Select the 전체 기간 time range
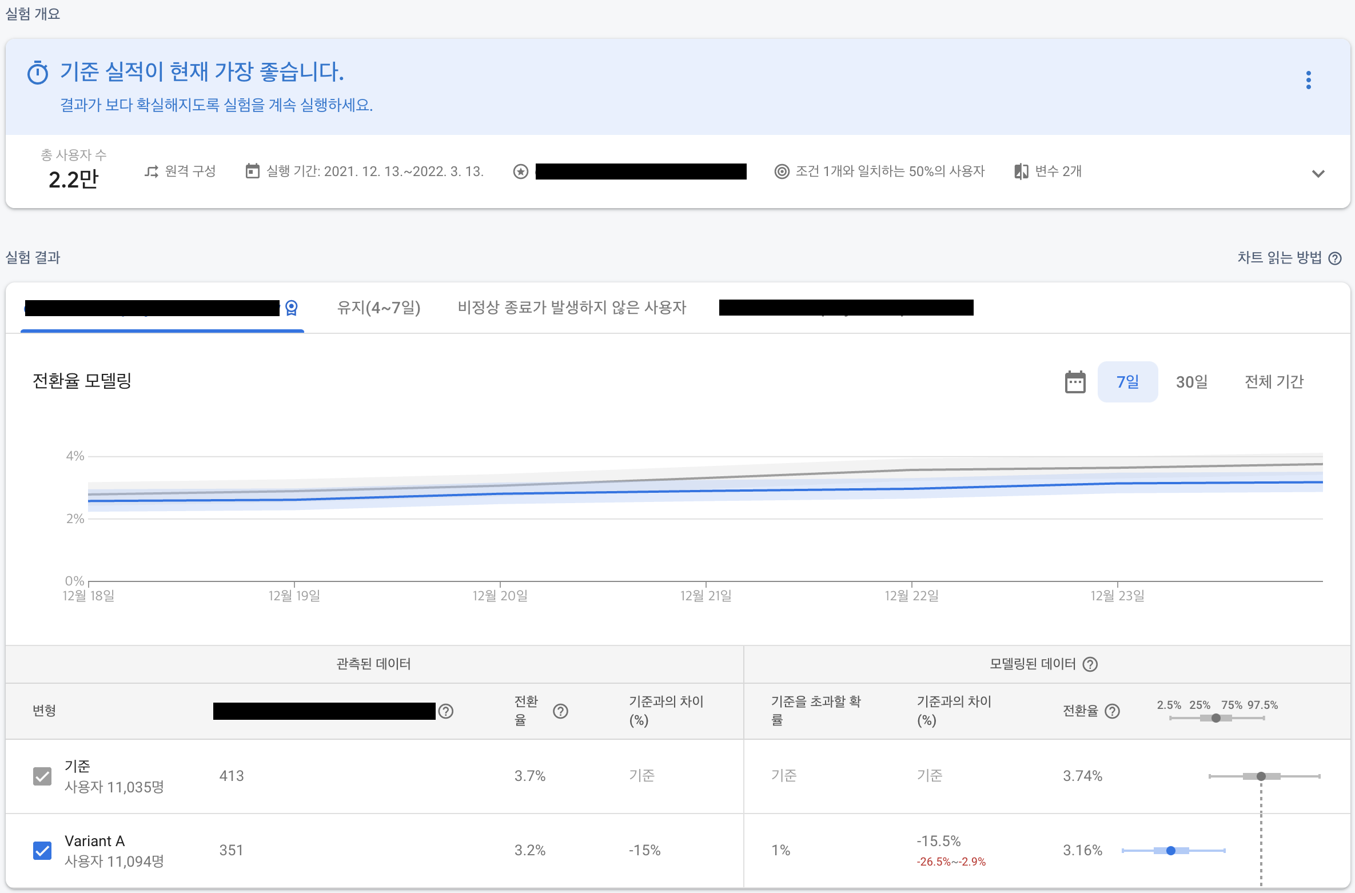Screen dimensions: 1355x893 click(1274, 382)
